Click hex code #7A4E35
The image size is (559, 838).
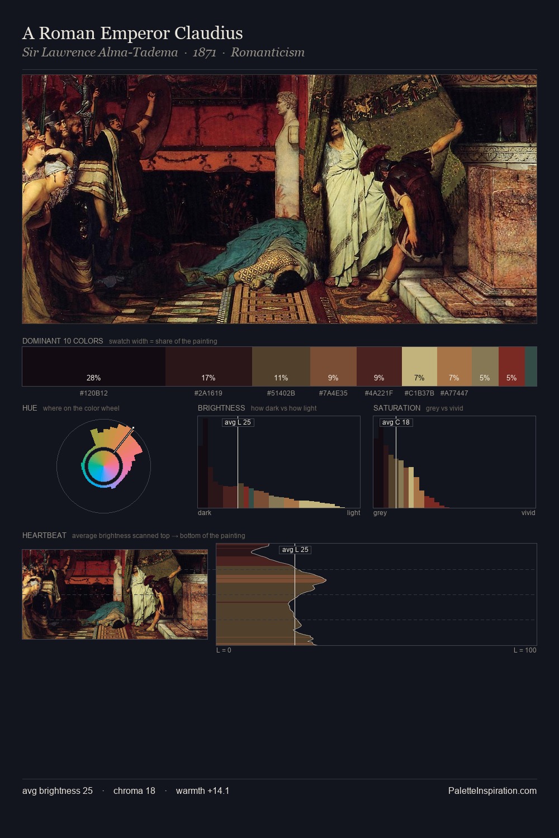[x=333, y=393]
